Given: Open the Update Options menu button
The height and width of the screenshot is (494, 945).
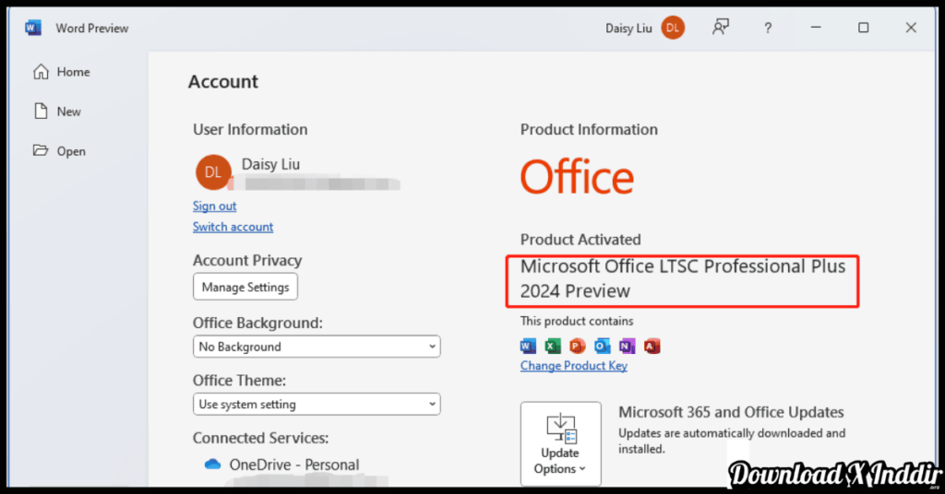Looking at the screenshot, I should pos(560,443).
